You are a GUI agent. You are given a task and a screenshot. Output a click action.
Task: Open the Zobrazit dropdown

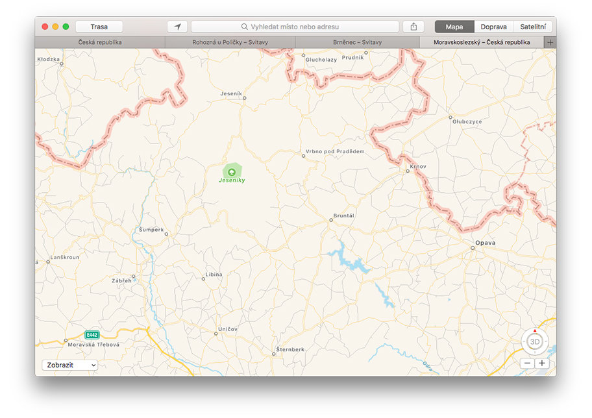[70, 365]
